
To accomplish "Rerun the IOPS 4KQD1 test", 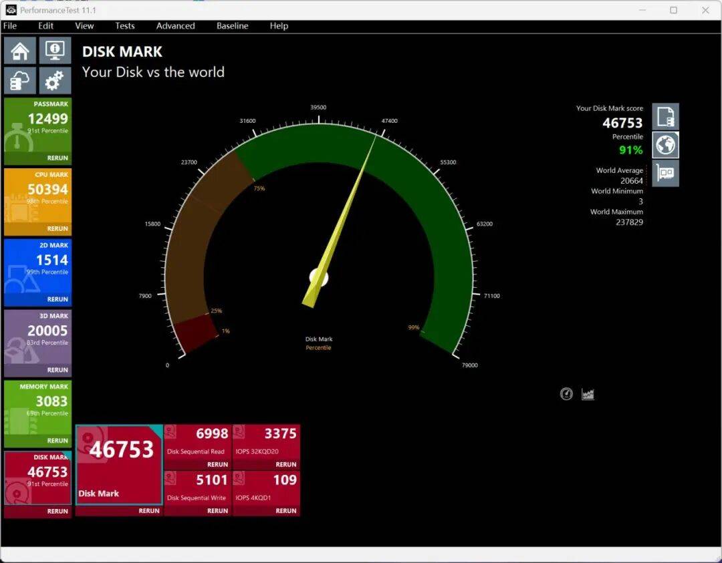I will tap(286, 510).
